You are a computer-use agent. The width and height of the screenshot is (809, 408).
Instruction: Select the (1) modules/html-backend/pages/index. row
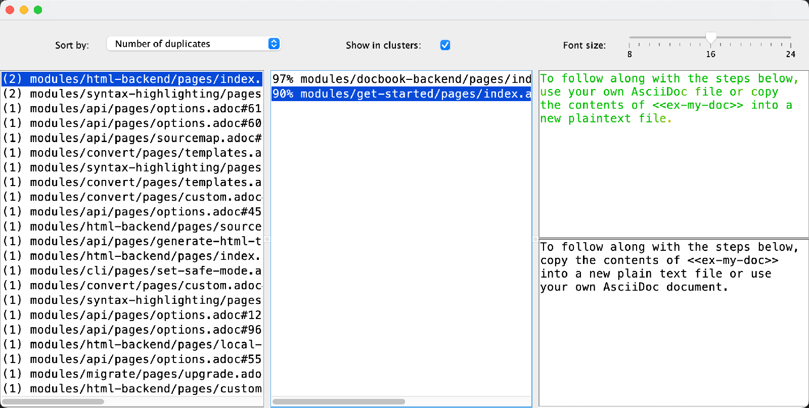click(132, 256)
